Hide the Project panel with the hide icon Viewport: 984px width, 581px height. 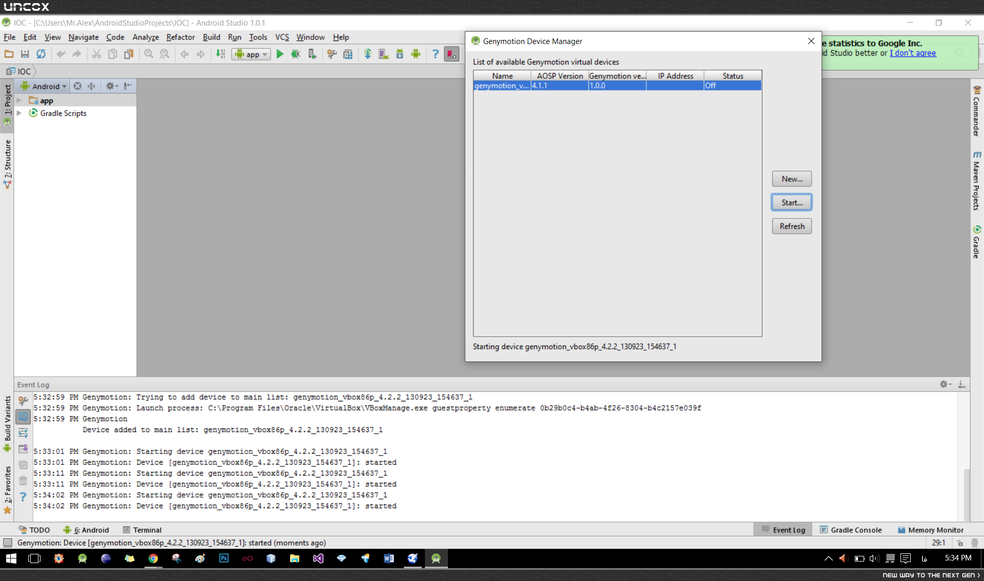tap(128, 86)
